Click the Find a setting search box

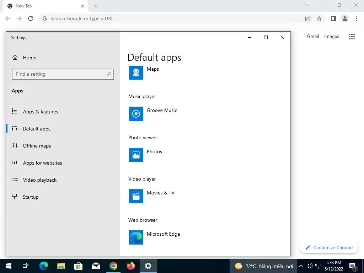tap(63, 74)
